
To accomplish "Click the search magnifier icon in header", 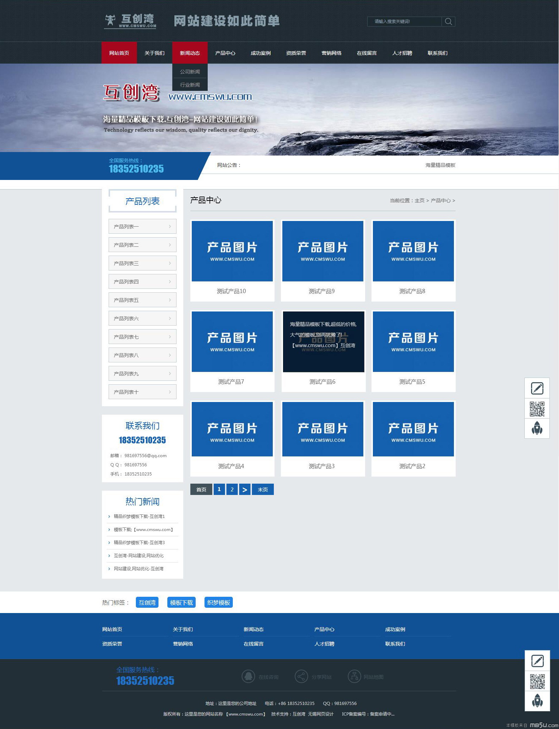I will click(x=448, y=22).
